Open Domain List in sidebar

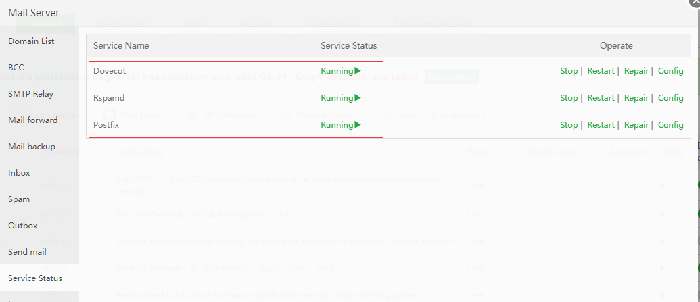(31, 41)
